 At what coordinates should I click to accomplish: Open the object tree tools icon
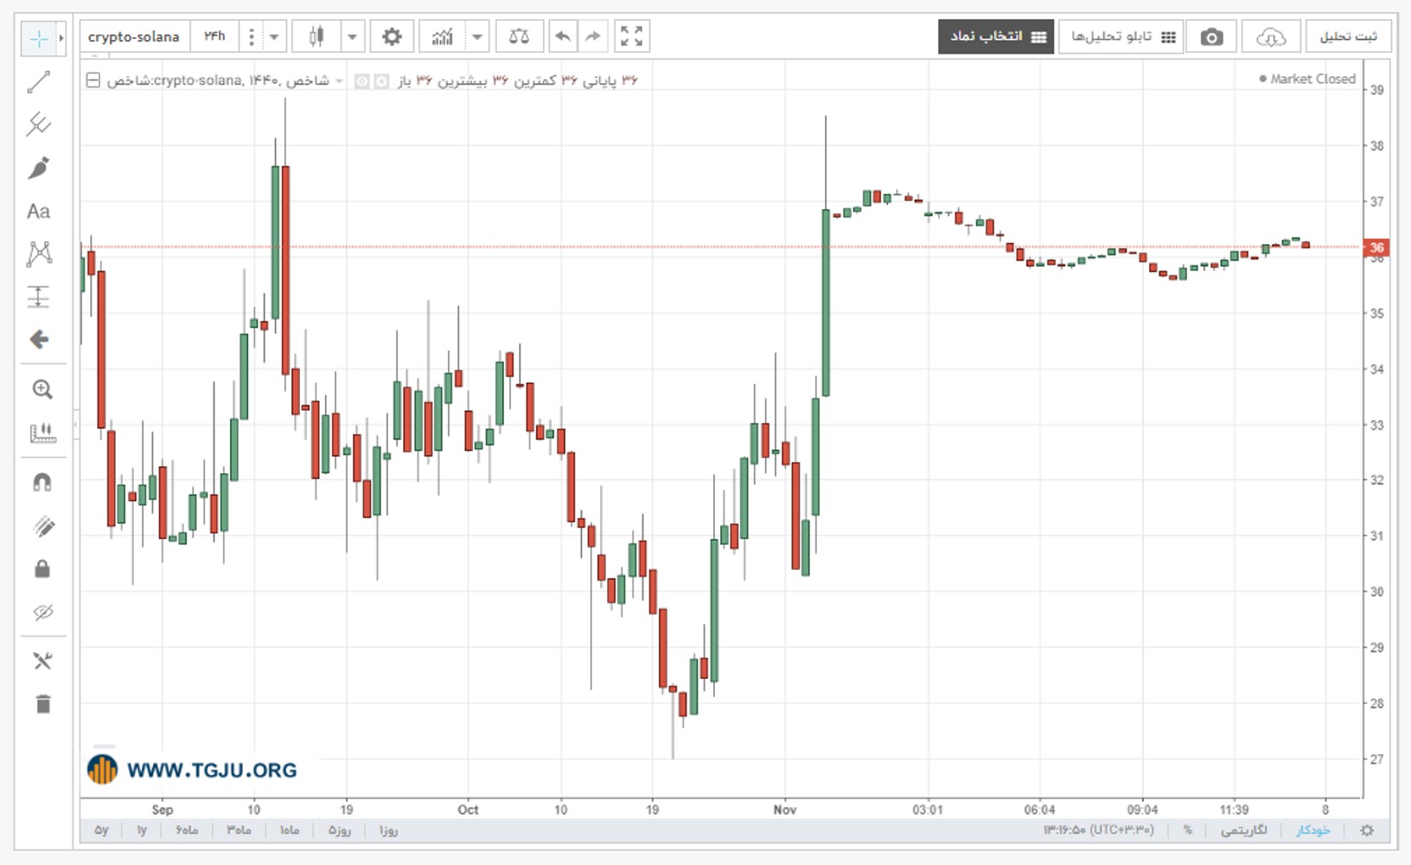pos(42,661)
